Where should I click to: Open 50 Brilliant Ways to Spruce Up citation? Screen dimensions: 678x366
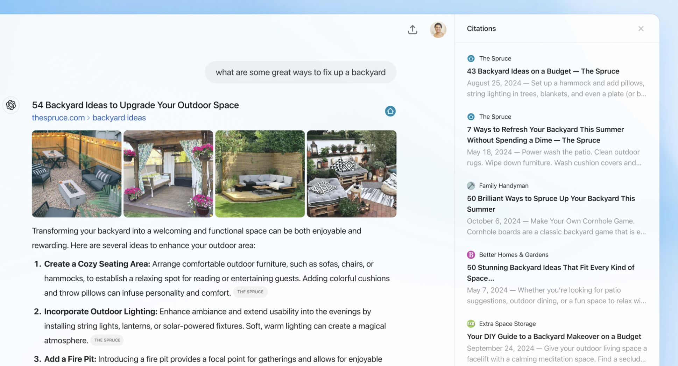[x=551, y=204]
